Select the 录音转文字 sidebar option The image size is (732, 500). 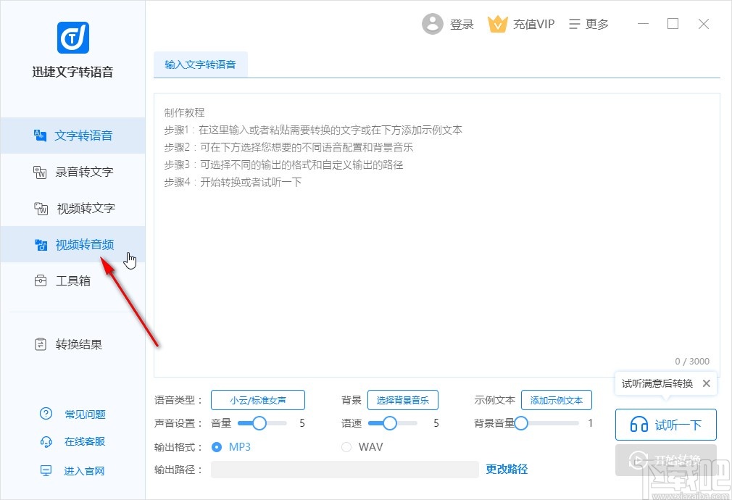84,172
